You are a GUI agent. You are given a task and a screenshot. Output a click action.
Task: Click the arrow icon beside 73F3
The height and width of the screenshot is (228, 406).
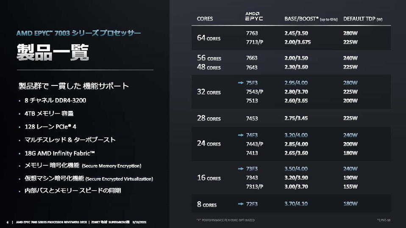pos(240,169)
